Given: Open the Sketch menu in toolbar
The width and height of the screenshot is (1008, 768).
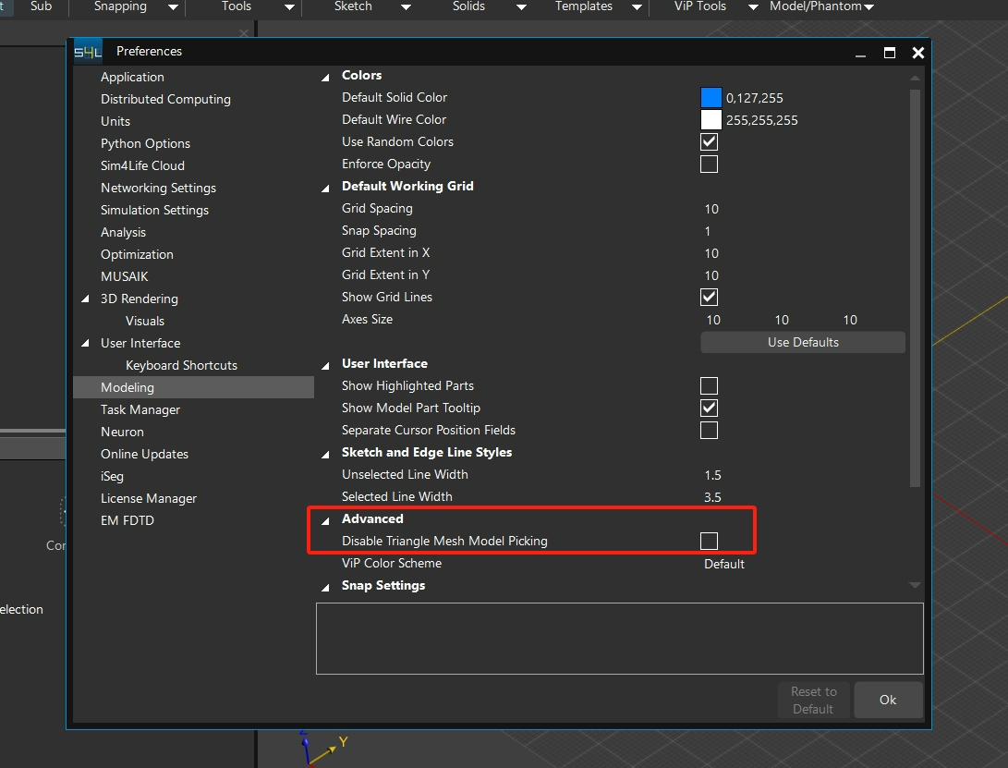Looking at the screenshot, I should [353, 6].
